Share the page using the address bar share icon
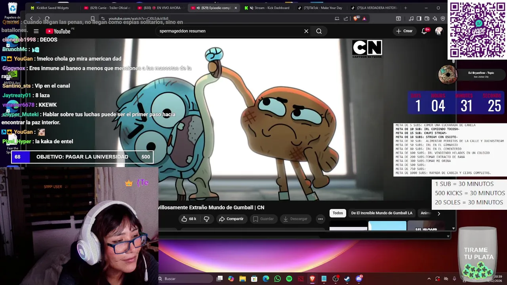The width and height of the screenshot is (507, 285). (346, 19)
